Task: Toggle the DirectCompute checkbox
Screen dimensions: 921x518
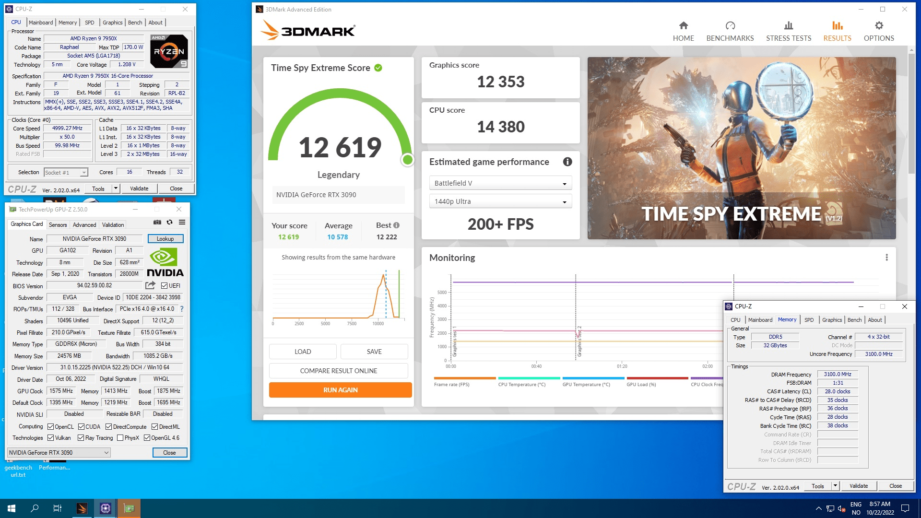Action: pos(109,427)
